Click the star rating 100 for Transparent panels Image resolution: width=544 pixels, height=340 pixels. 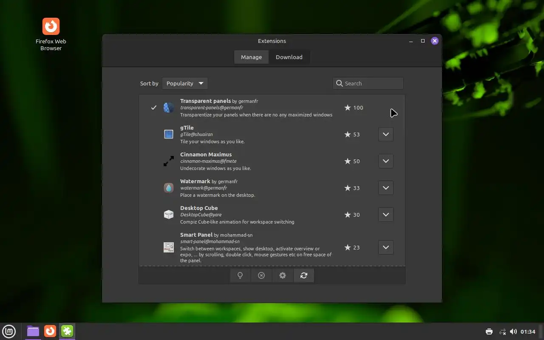354,108
